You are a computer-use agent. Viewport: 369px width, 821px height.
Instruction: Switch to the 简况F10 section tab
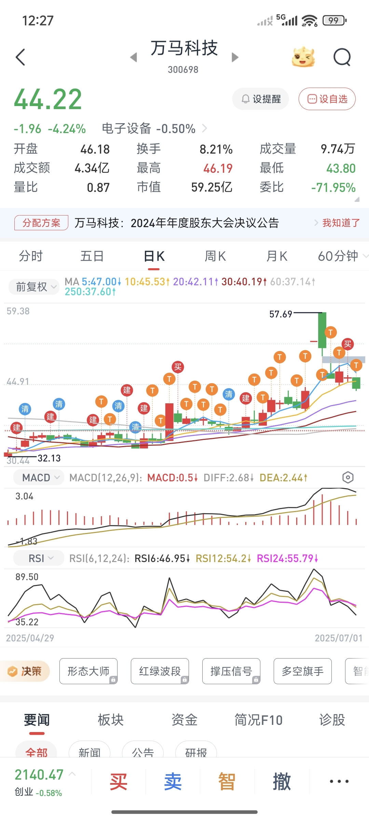coord(258,720)
